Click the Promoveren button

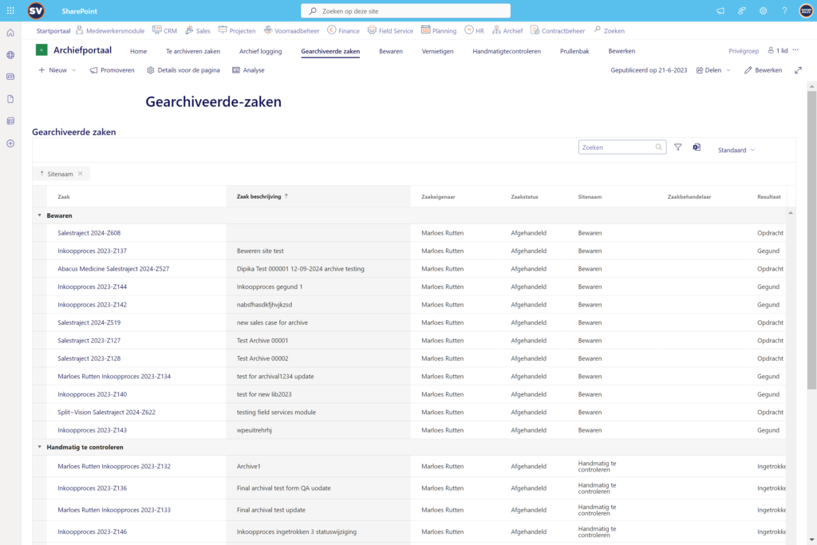coord(112,70)
